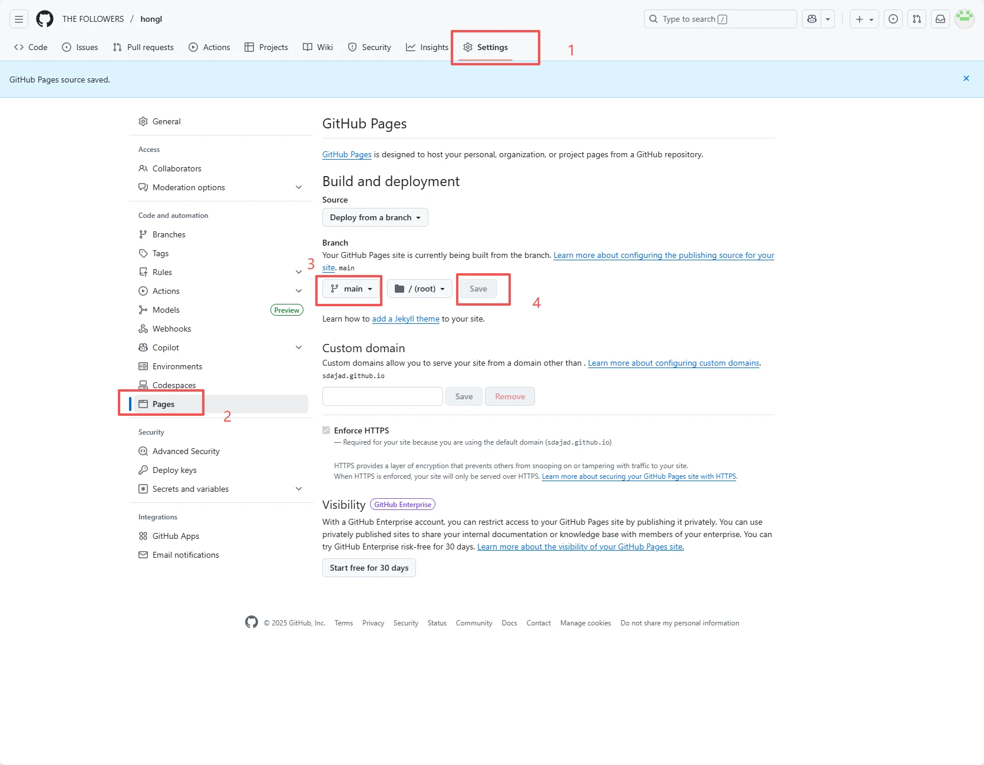Go to the Actions repository tab
984x765 pixels.
click(209, 47)
